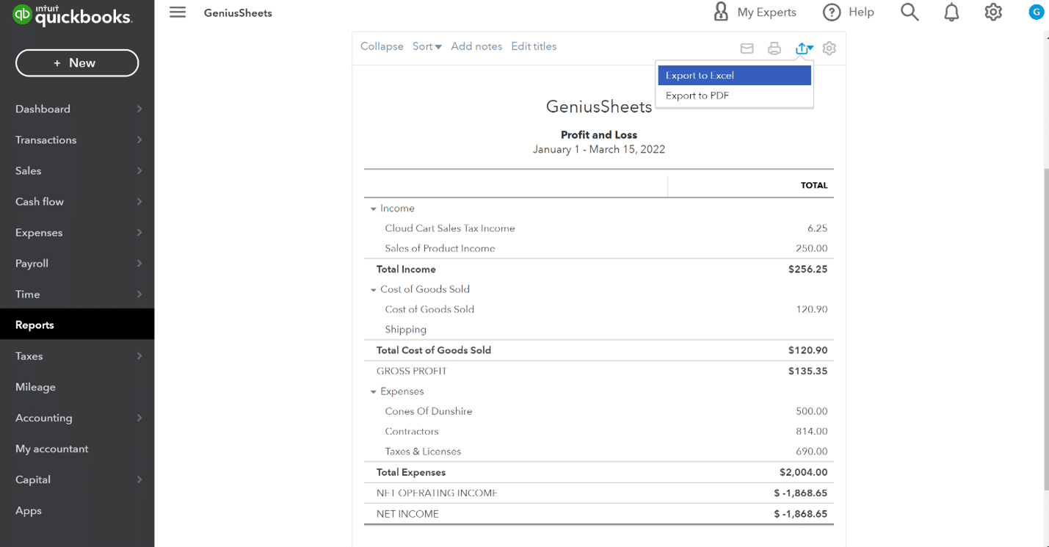1049x547 pixels.
Task: Click Cloud Cart Sales Tax Income row
Action: pyautogui.click(x=599, y=228)
